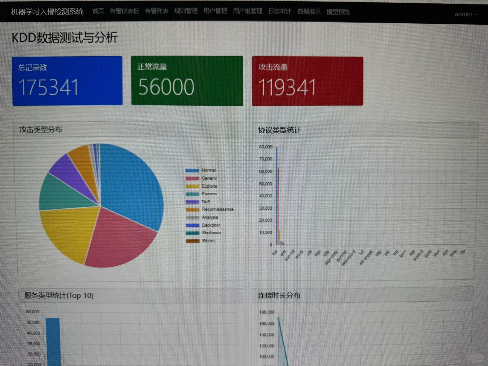Click the 服务类型统计(Top 10) panel title

point(59,296)
